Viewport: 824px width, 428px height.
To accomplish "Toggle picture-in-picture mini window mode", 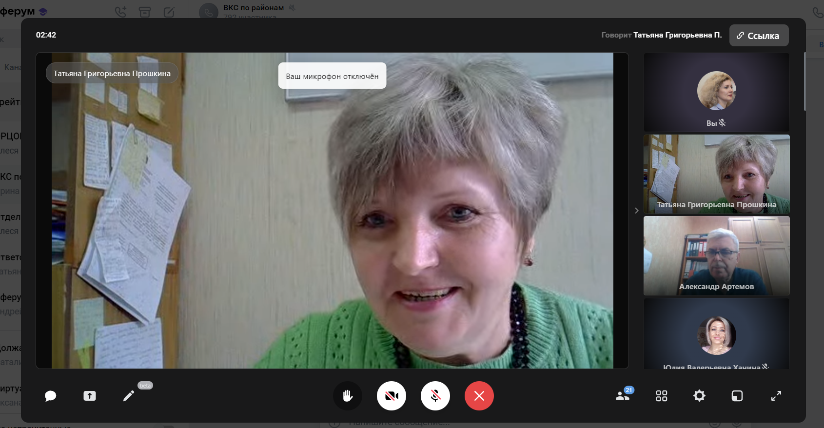I will (x=737, y=396).
